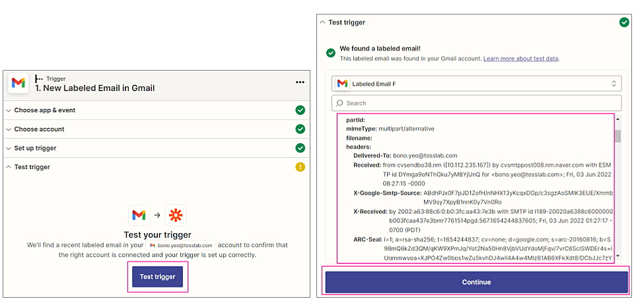Click green checkmark on Choose account row
Screen dimensions: 634x303
pos(300,129)
